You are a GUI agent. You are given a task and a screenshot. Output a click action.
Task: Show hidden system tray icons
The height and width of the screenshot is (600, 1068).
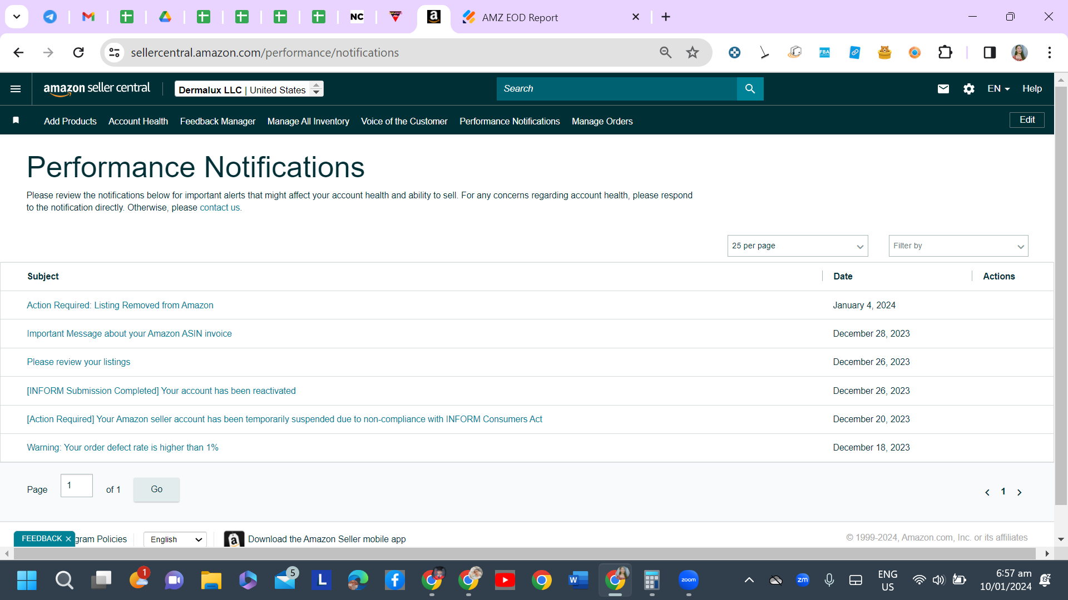point(749,581)
